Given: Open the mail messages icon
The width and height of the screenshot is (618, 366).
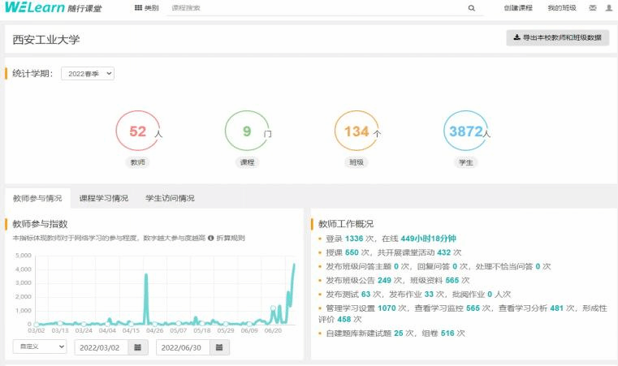Looking at the screenshot, I should [x=593, y=8].
